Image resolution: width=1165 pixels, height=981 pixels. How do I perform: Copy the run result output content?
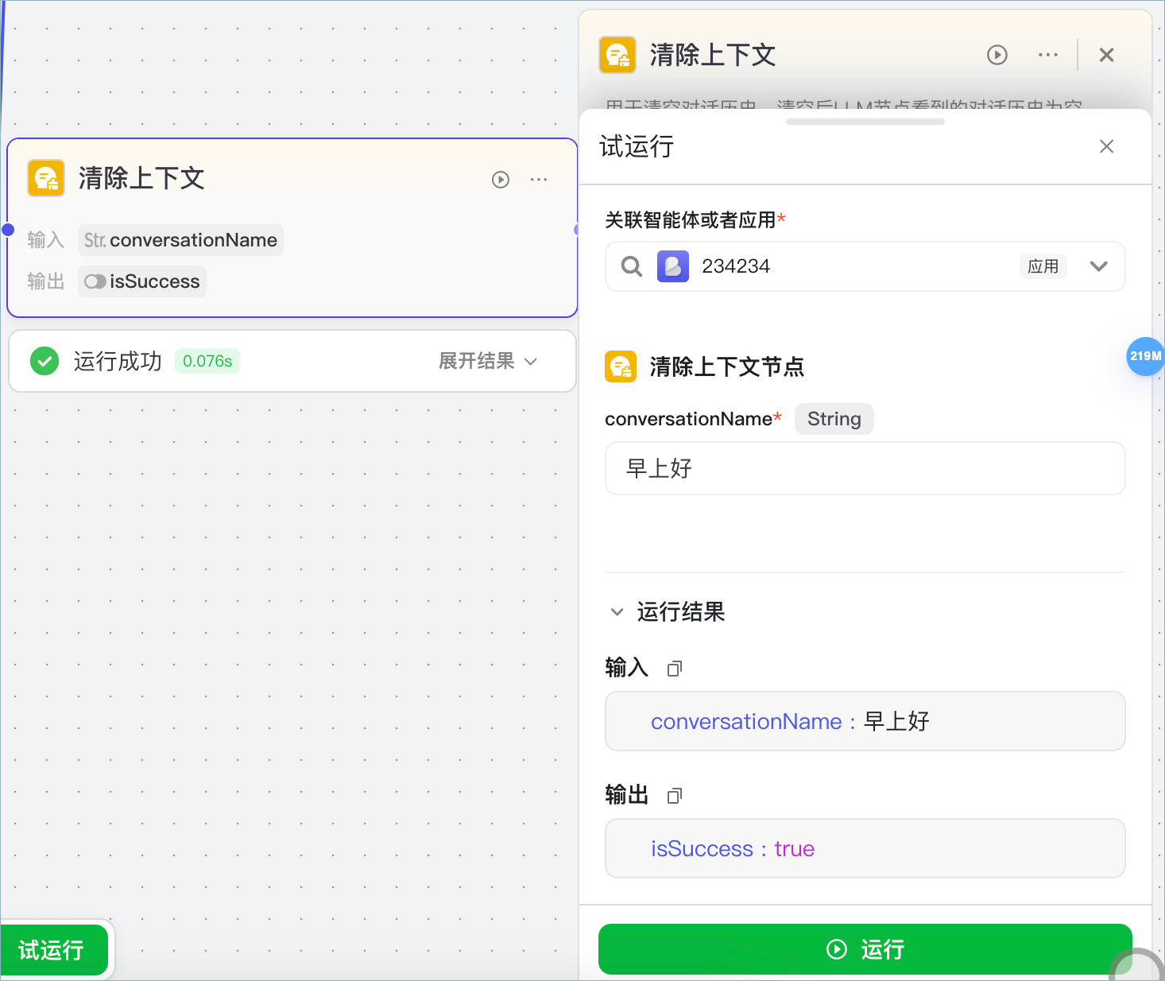675,796
